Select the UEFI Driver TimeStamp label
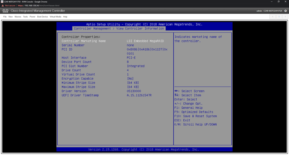Image resolution: width=289 pixels, height=156 pixels. click(80, 95)
